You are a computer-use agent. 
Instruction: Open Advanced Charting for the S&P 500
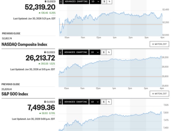click(x=76, y=102)
